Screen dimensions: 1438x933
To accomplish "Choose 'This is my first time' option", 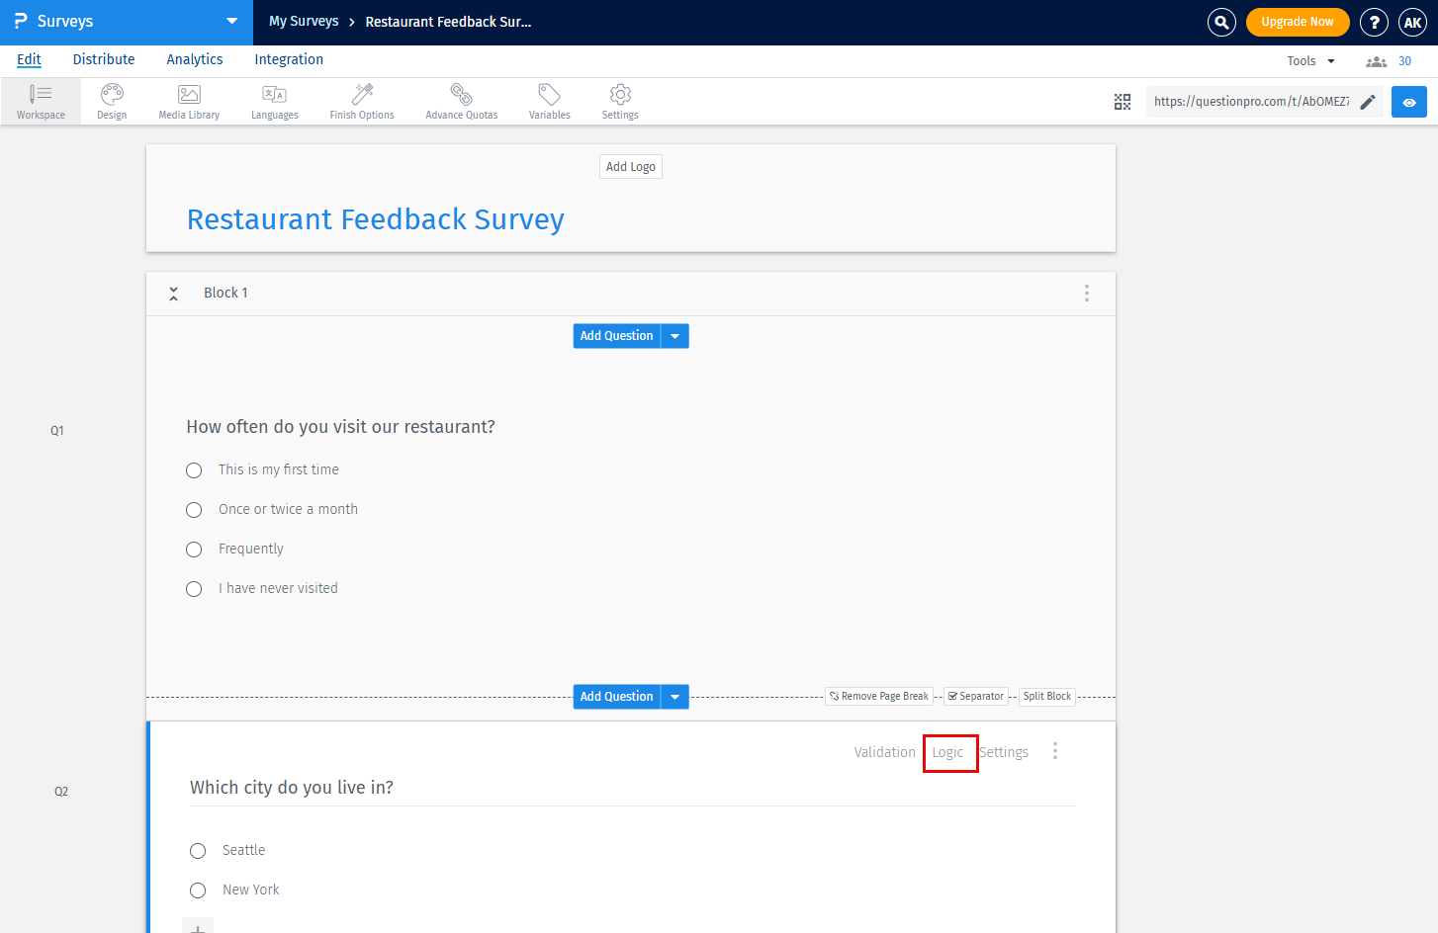I will [194, 470].
